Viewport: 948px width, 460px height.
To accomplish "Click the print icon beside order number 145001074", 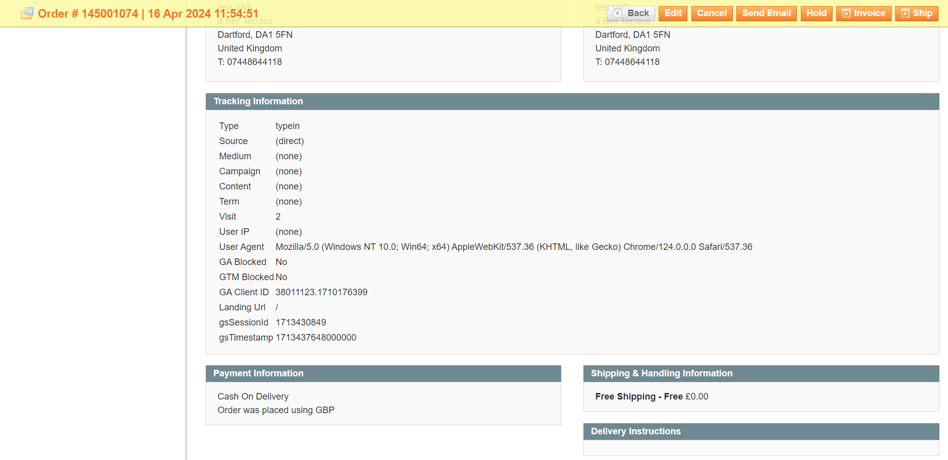I will pyautogui.click(x=26, y=13).
